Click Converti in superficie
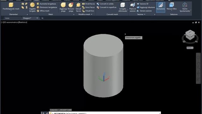The width and height of the screenshot is (202, 114). click(x=107, y=7)
